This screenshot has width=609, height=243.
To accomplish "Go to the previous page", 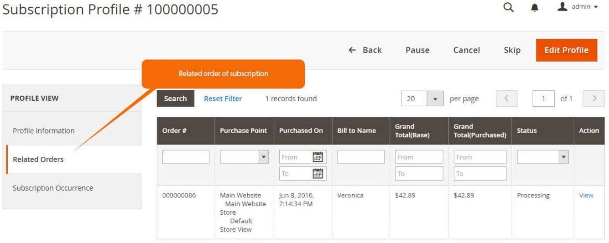I will tap(506, 98).
